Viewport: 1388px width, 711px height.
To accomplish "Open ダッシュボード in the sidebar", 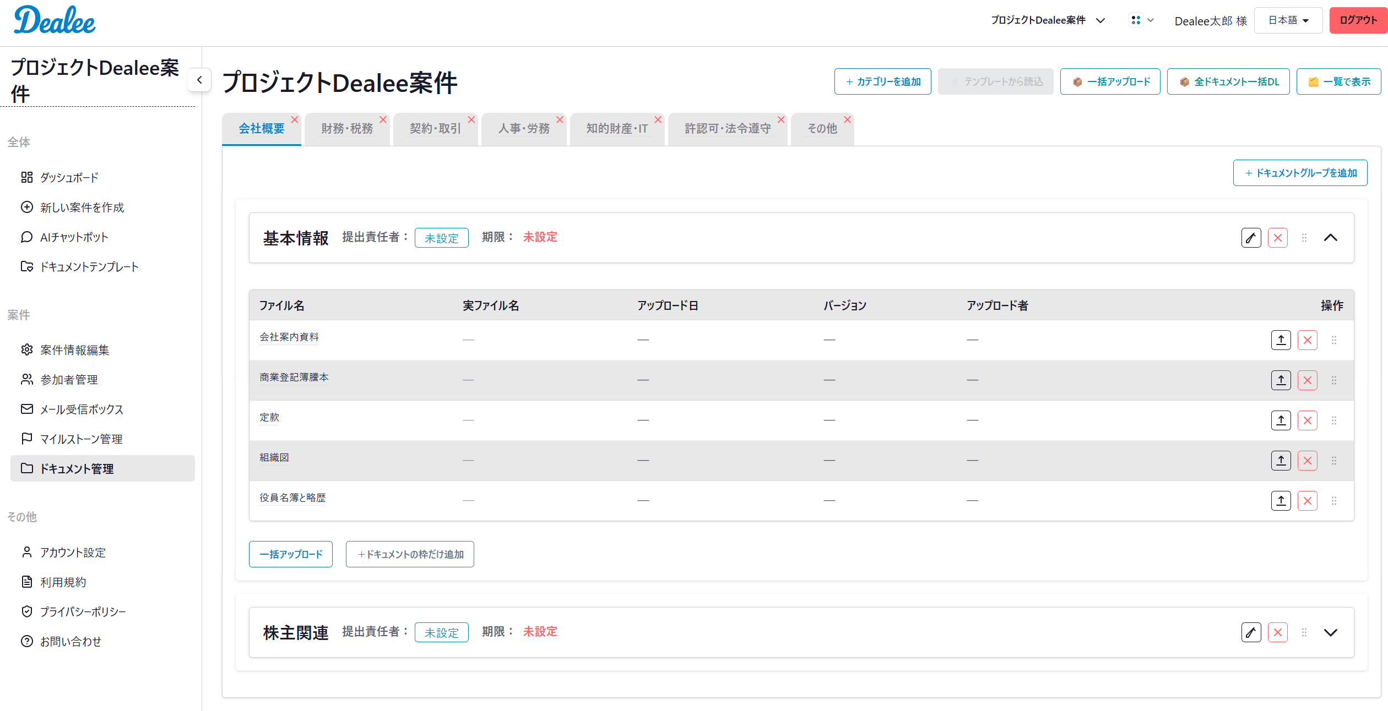I will (x=103, y=177).
